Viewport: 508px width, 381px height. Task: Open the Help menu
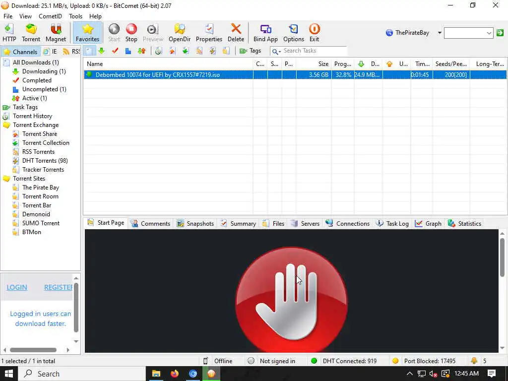click(x=95, y=16)
